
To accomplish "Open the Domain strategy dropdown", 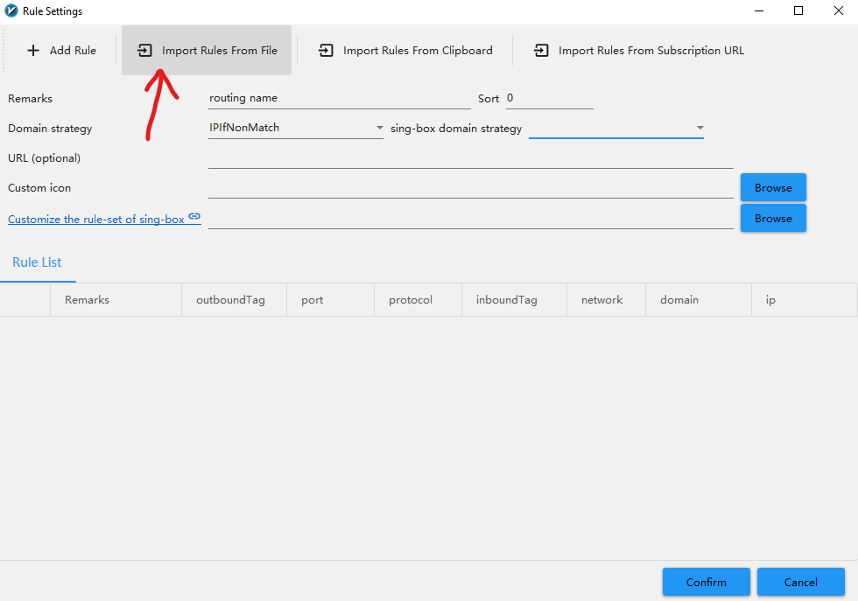I will pyautogui.click(x=295, y=129).
